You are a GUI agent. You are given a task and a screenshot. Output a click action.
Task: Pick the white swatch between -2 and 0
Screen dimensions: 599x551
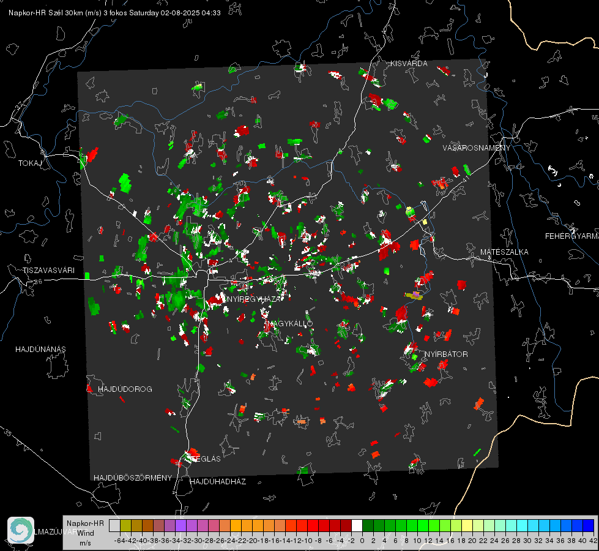(x=357, y=525)
